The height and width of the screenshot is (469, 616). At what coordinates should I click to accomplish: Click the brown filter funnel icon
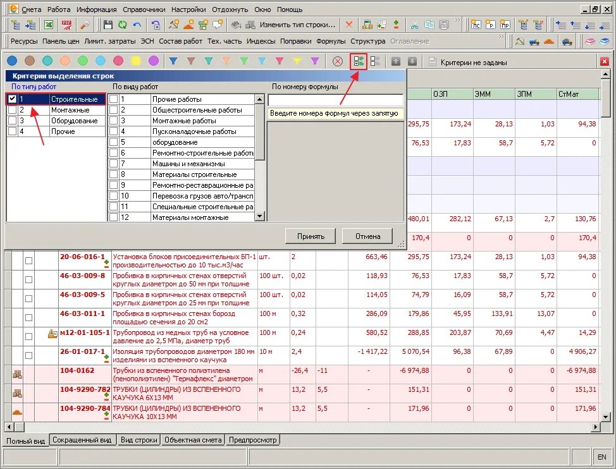pyautogui.click(x=191, y=61)
